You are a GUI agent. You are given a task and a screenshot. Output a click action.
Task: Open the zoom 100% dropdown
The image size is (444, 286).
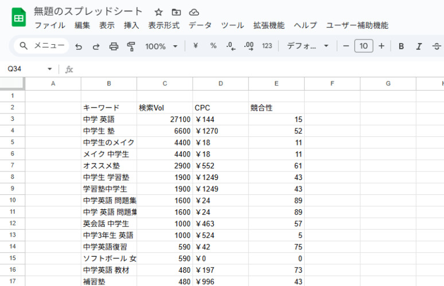pos(161,46)
